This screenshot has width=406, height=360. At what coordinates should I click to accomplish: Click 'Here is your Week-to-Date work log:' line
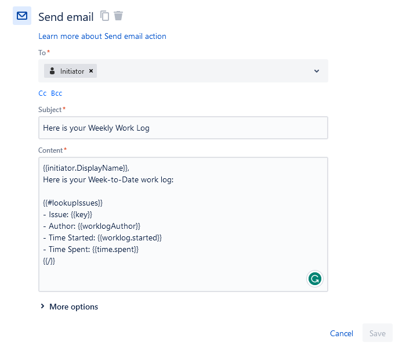(108, 179)
